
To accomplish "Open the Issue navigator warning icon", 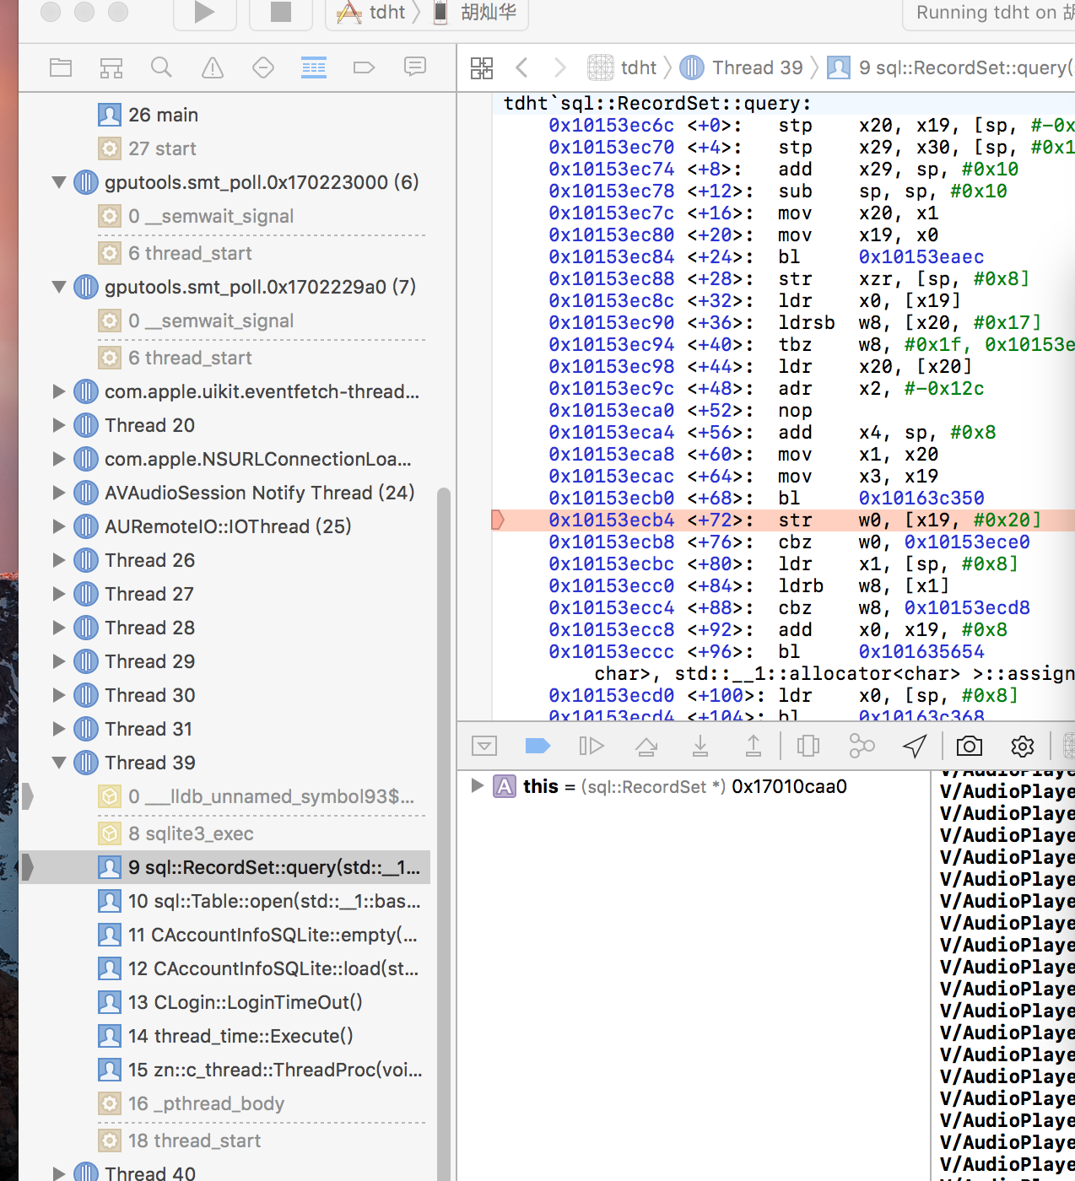I will 213,67.
